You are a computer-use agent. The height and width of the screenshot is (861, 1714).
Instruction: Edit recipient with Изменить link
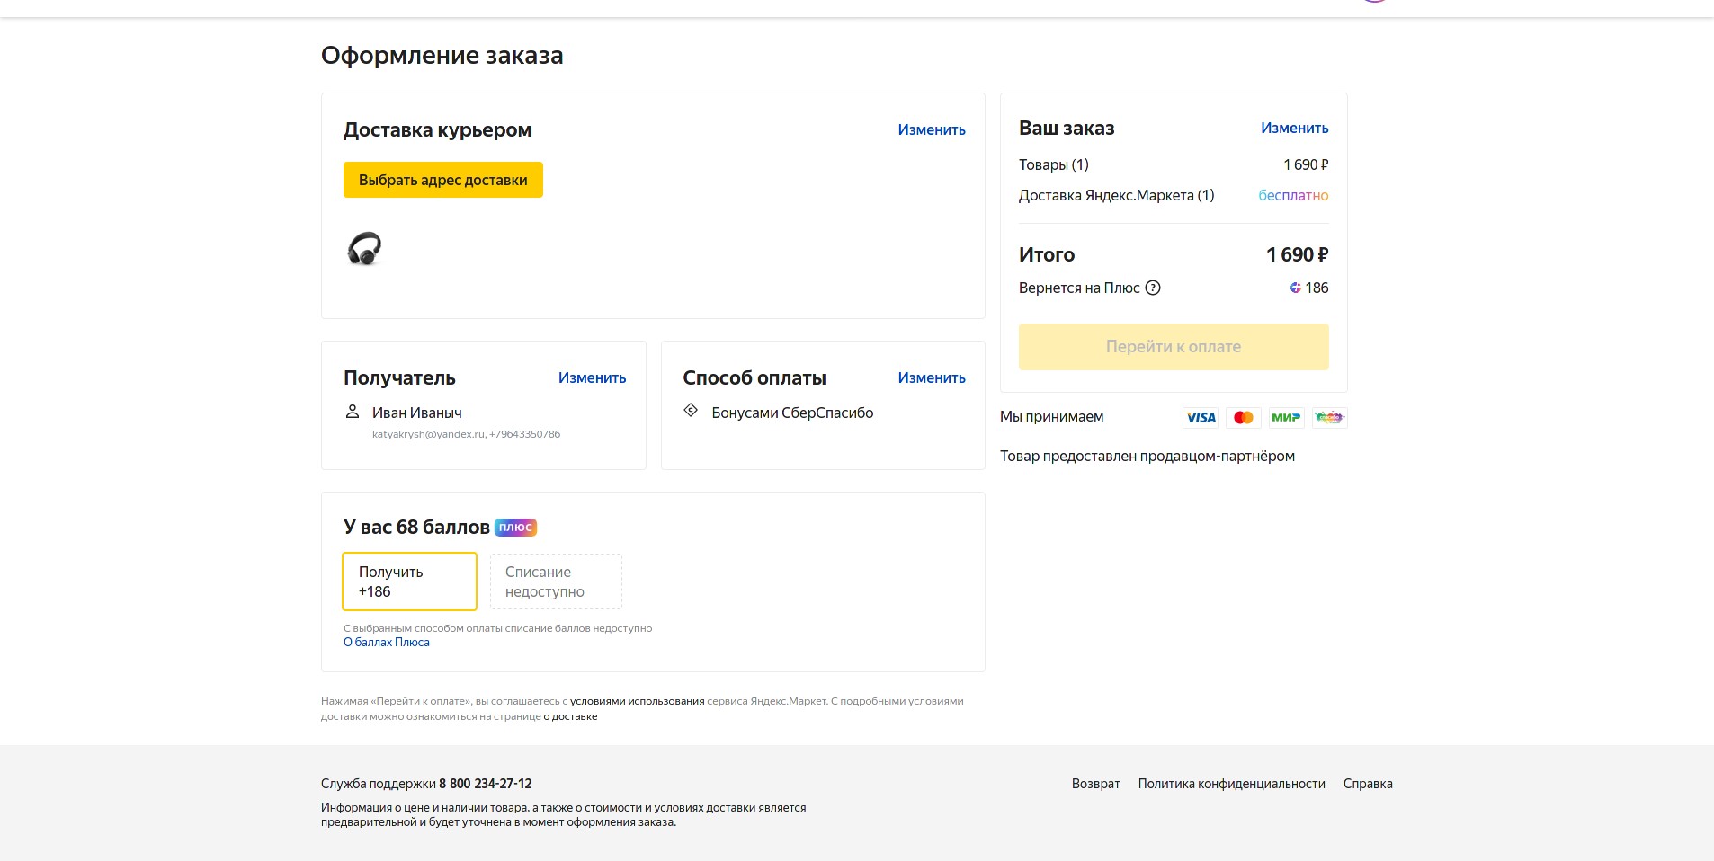[592, 378]
